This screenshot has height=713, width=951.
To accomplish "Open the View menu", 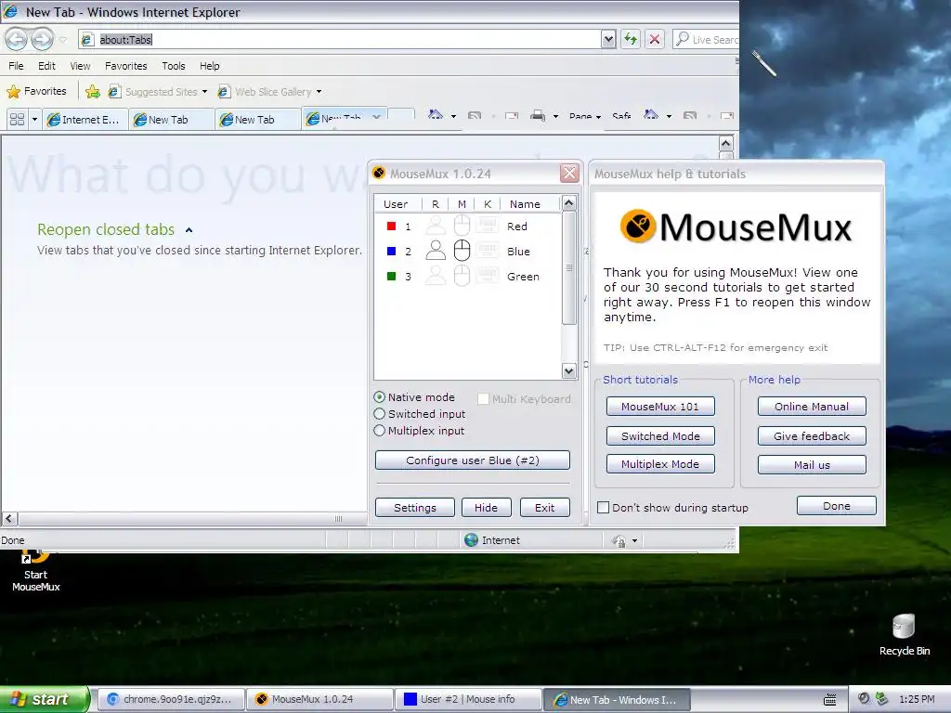I will 80,66.
